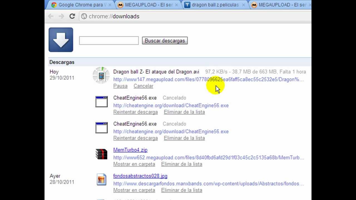
Task: Click Pausa for the Dragon ball download
Action: tap(120, 86)
